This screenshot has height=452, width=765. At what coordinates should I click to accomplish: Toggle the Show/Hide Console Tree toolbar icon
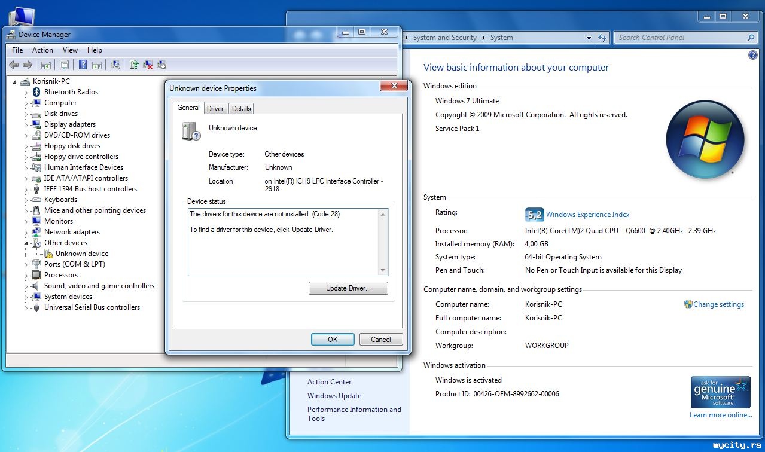(x=45, y=65)
